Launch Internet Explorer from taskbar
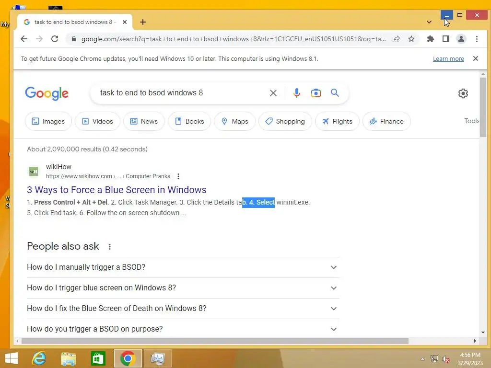 coord(39,358)
